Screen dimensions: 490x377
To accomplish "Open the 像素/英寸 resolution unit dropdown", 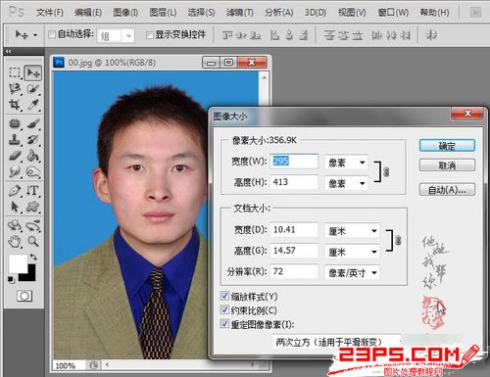I will coord(352,272).
